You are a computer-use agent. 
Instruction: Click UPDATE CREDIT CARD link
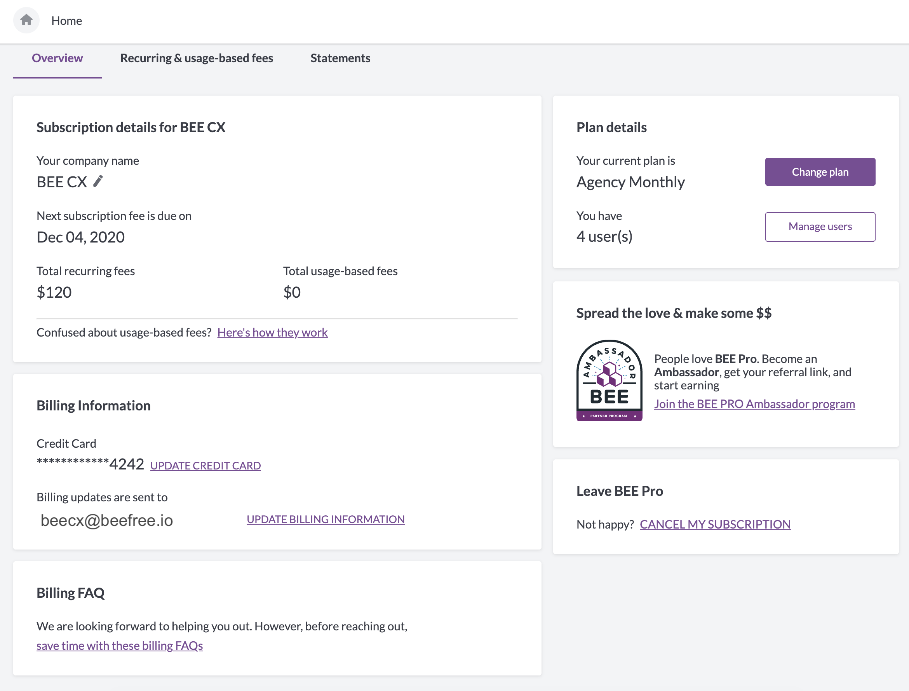click(x=205, y=466)
